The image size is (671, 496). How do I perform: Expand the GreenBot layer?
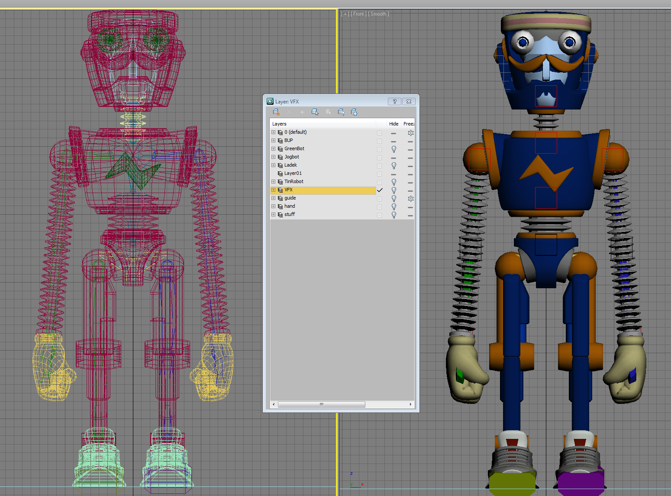(273, 149)
